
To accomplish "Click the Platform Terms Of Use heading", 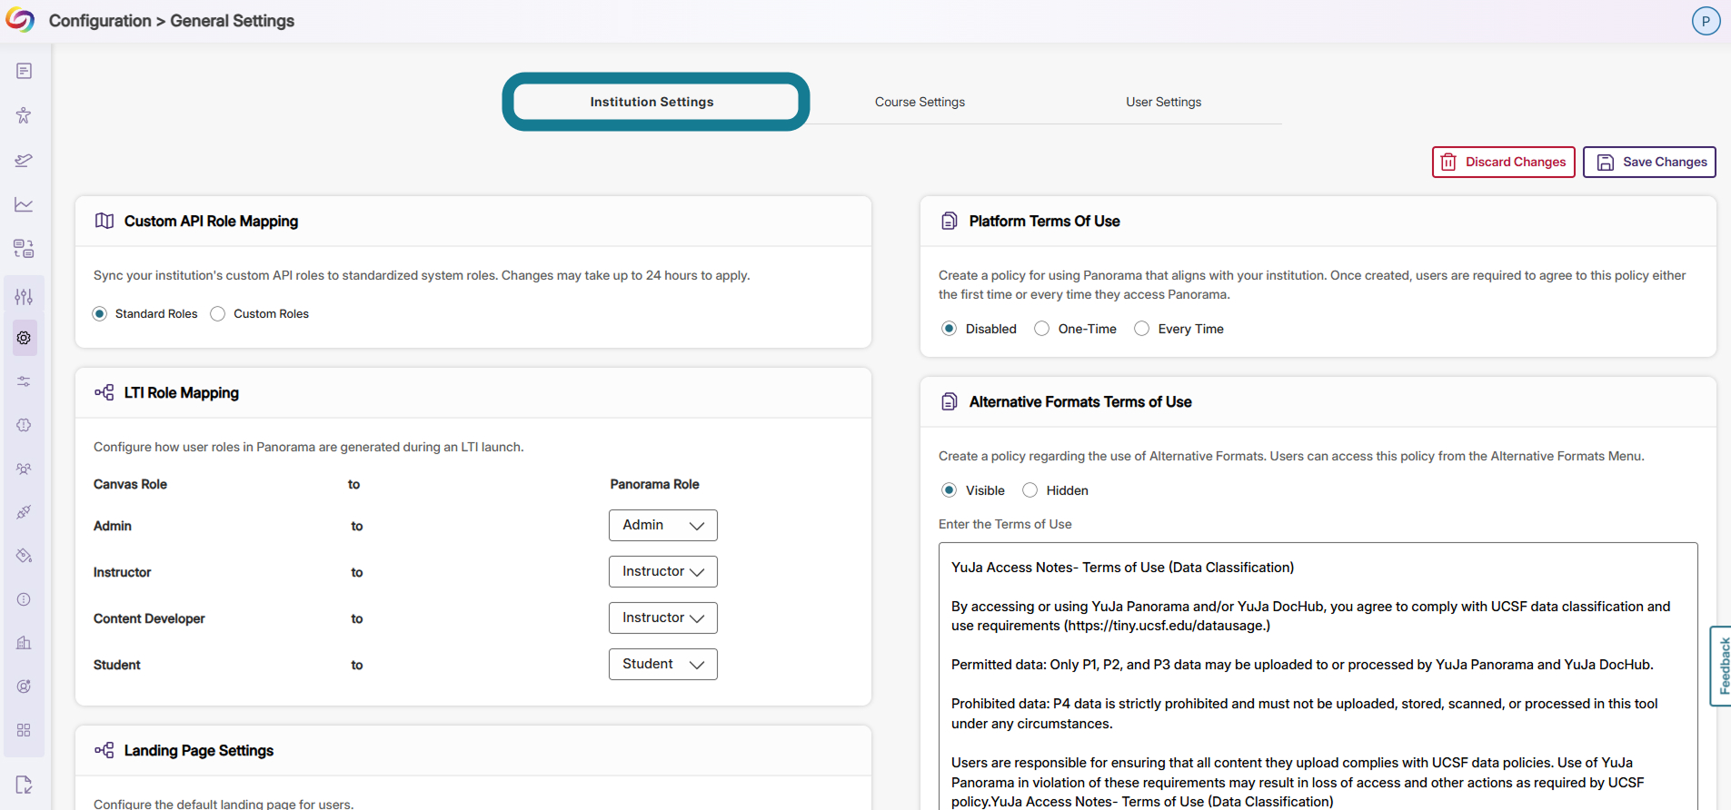I will point(1044,221).
